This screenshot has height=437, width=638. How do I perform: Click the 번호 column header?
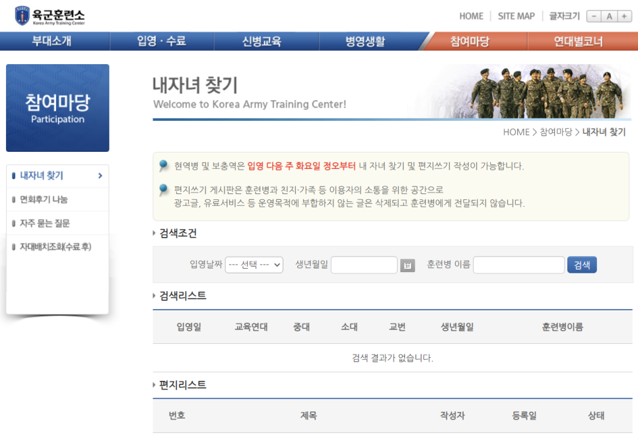(x=177, y=415)
